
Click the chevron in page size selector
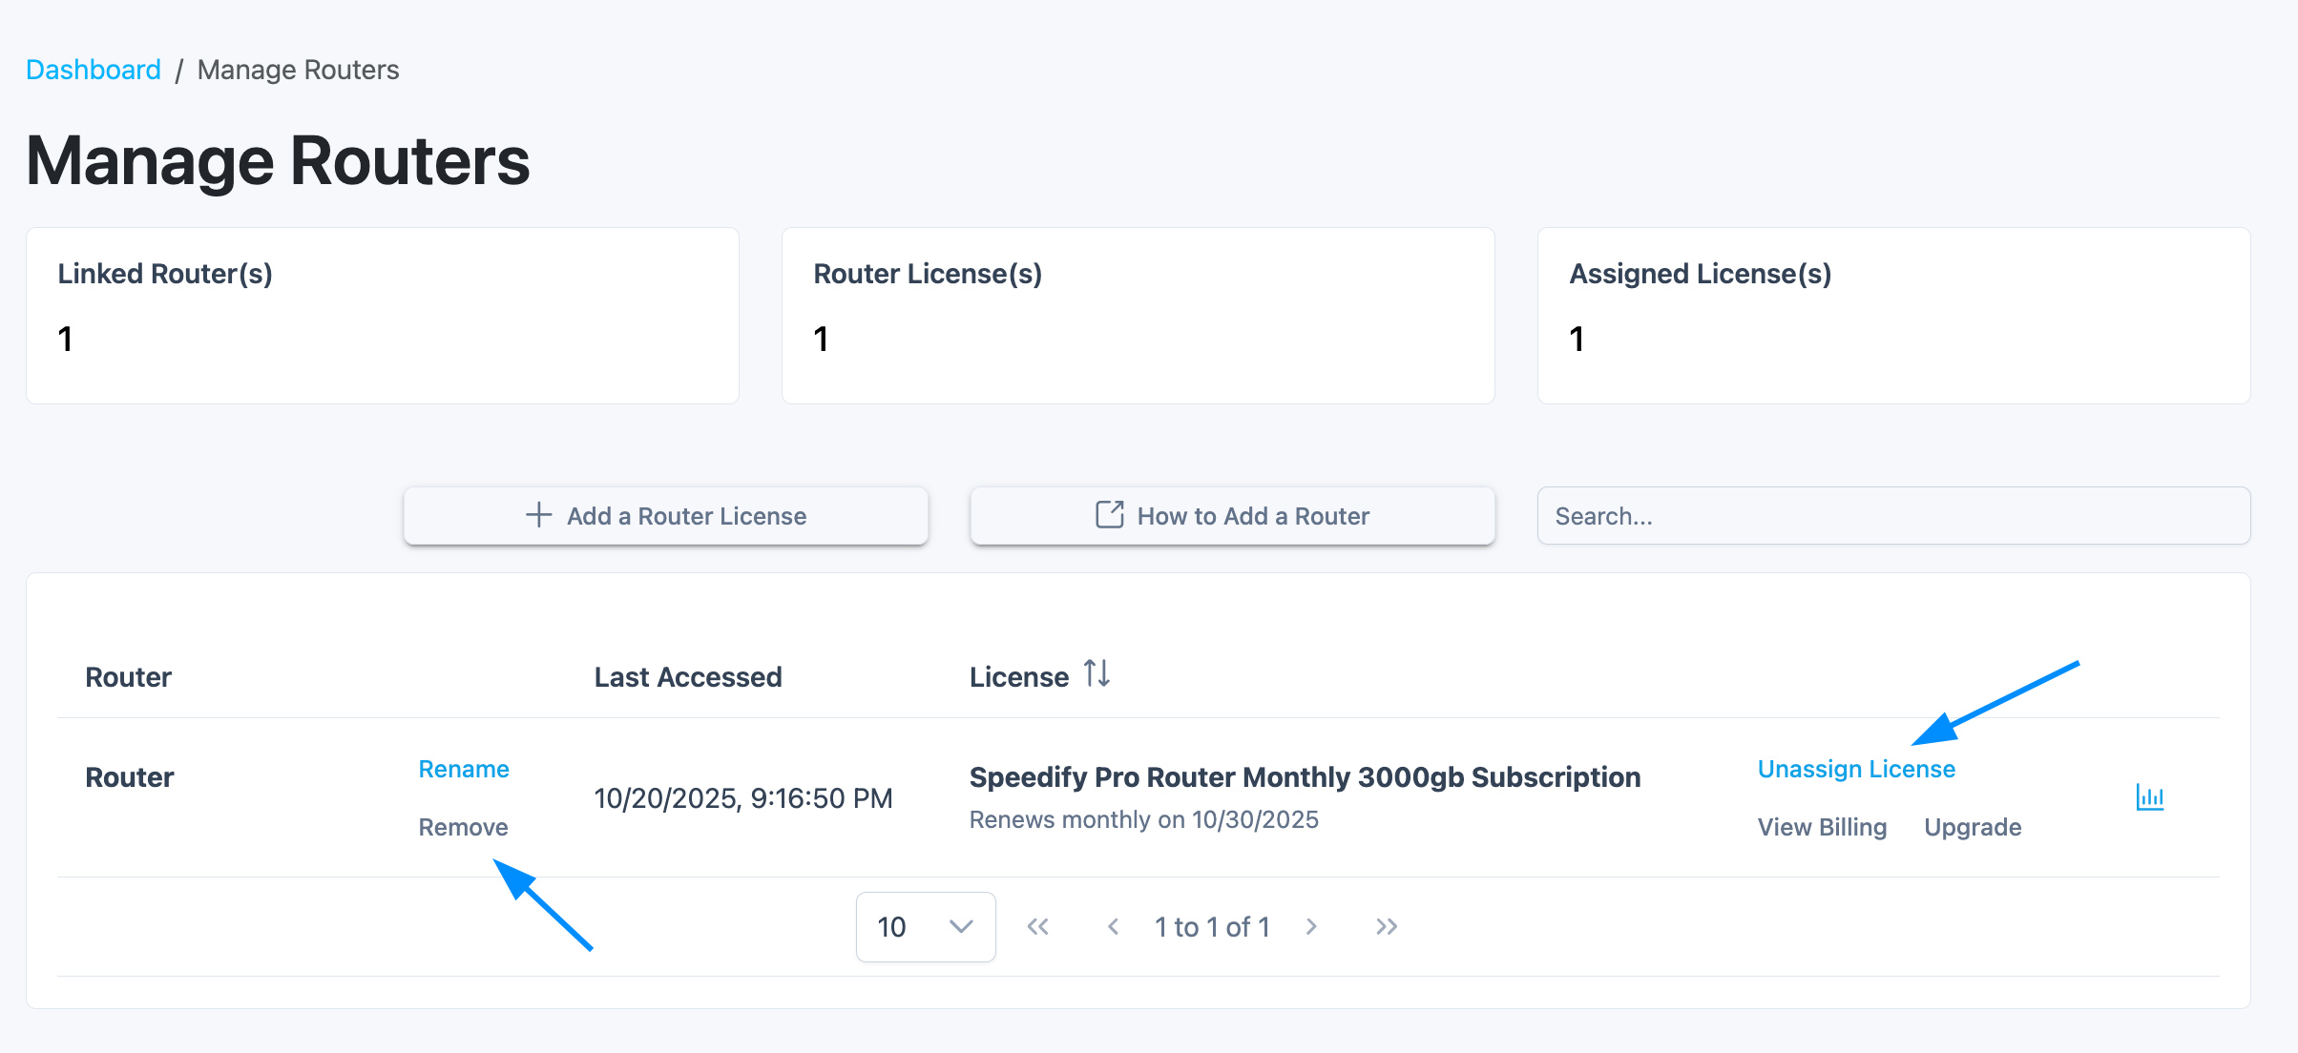(x=961, y=927)
